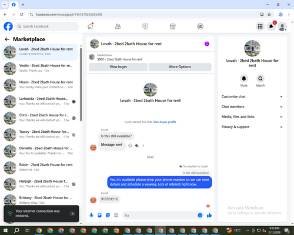Click the facebook.com address bar

click(145, 15)
